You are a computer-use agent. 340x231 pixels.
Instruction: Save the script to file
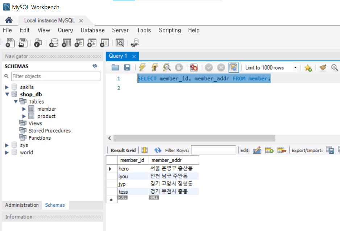click(x=127, y=67)
